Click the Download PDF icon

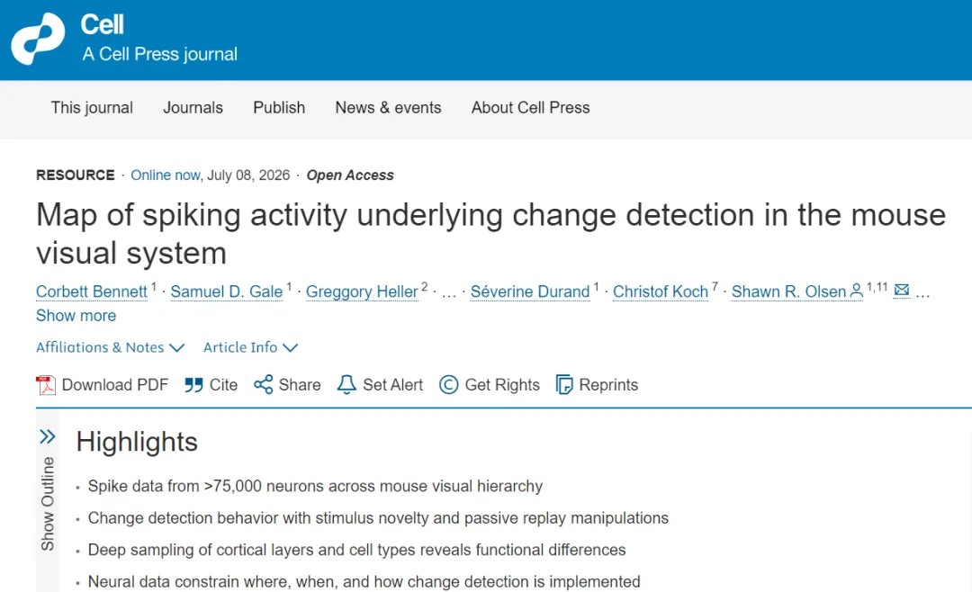point(45,385)
